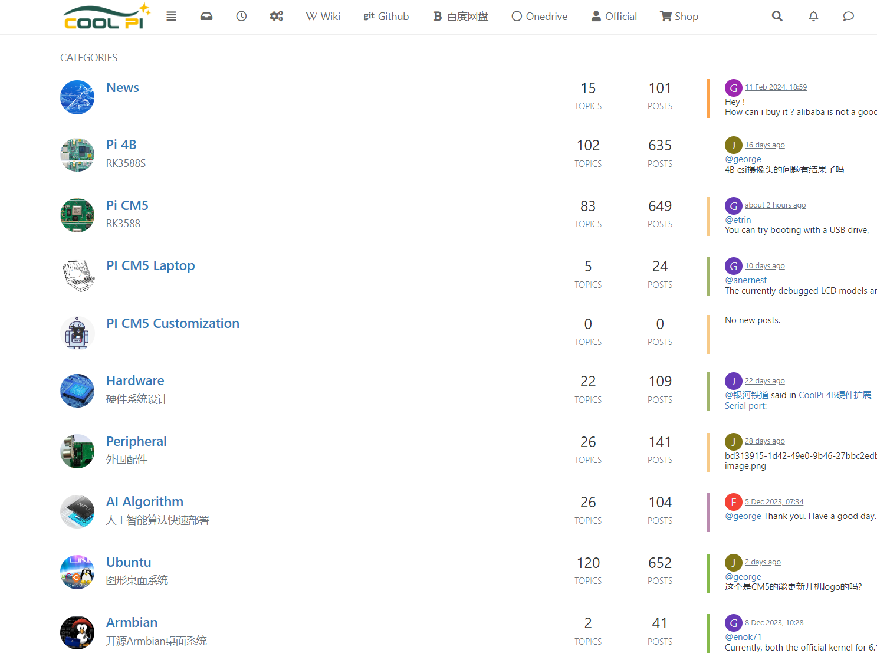The height and width of the screenshot is (663, 877).
Task: Click the @银河铁道 mention link
Action: [x=747, y=395]
